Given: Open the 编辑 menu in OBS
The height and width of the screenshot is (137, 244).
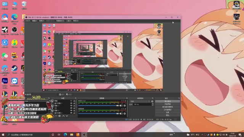Looking at the screenshot, I should 34,21.
